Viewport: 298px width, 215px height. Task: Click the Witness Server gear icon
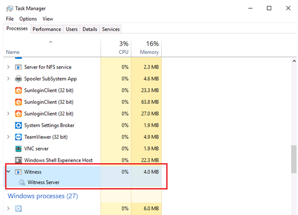[x=21, y=182]
